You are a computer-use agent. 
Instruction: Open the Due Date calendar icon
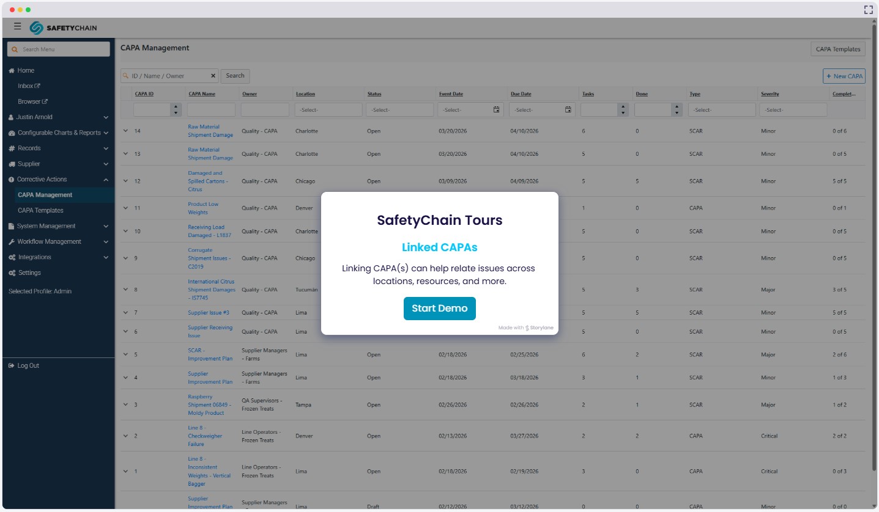click(568, 110)
